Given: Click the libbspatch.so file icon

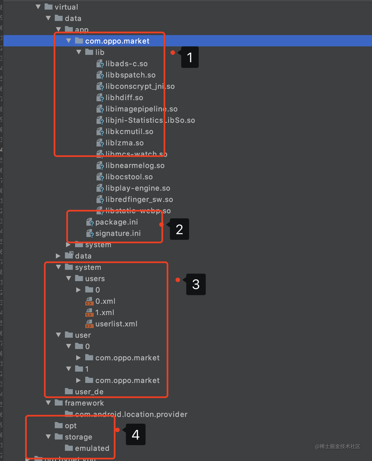Looking at the screenshot, I should (x=100, y=75).
